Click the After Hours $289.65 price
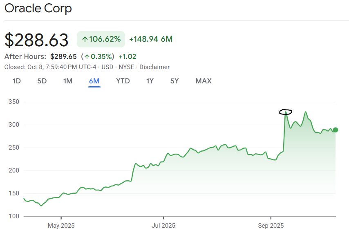 [x=63, y=56]
